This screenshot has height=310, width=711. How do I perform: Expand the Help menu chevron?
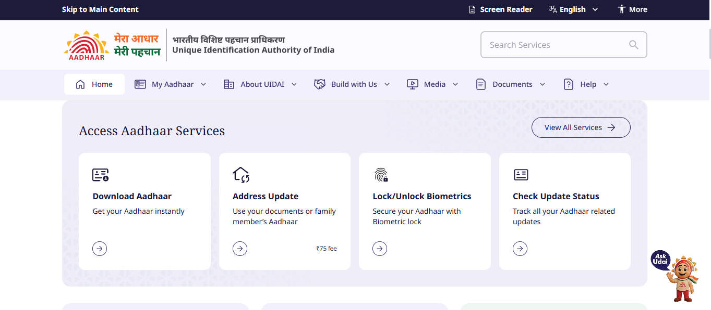pos(606,84)
